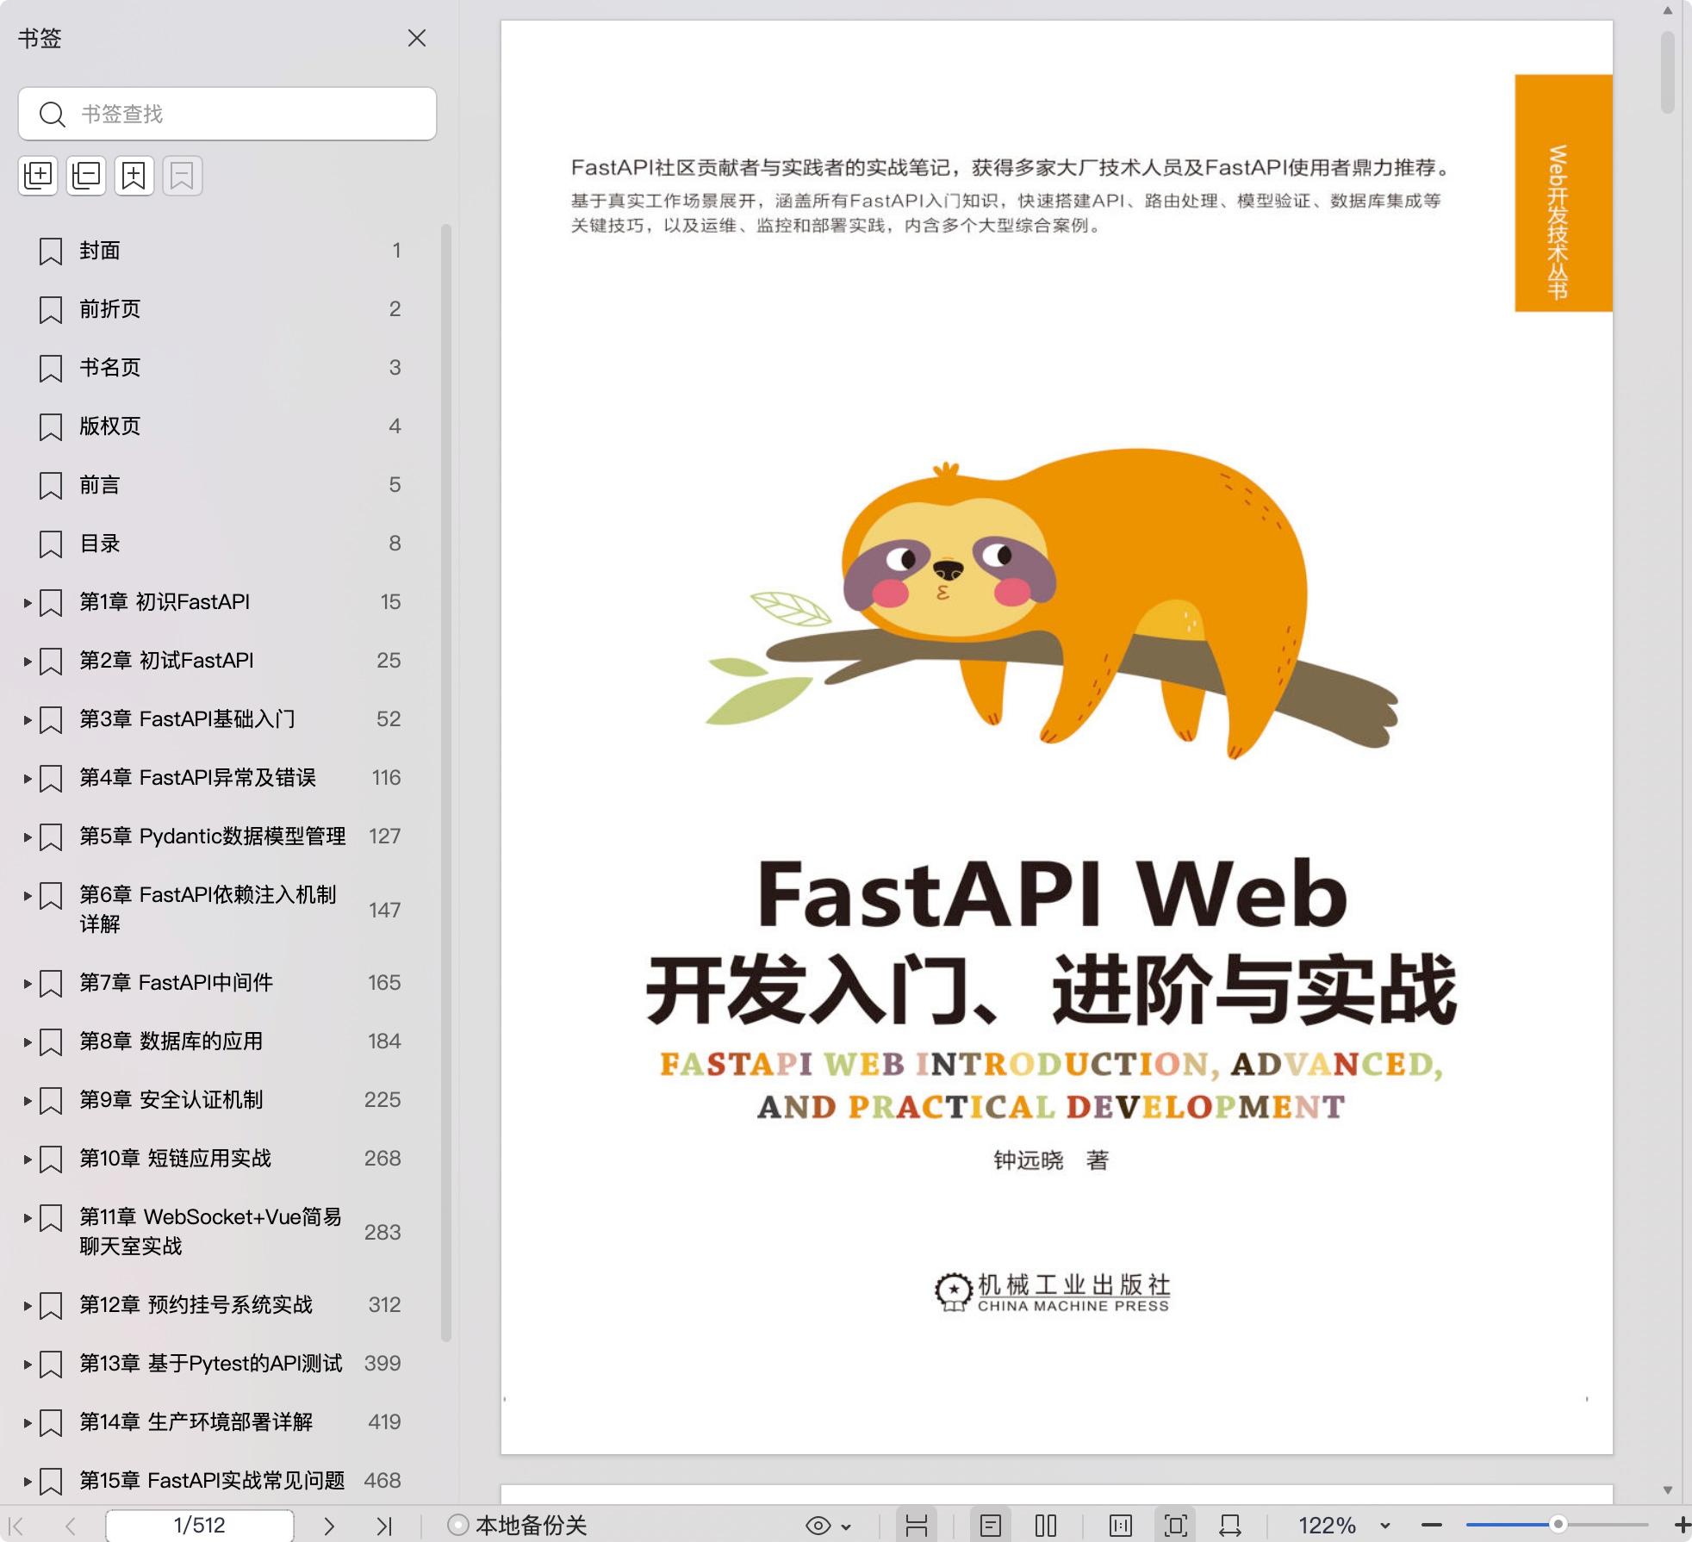Click bookmark icon beside 封面

point(51,252)
